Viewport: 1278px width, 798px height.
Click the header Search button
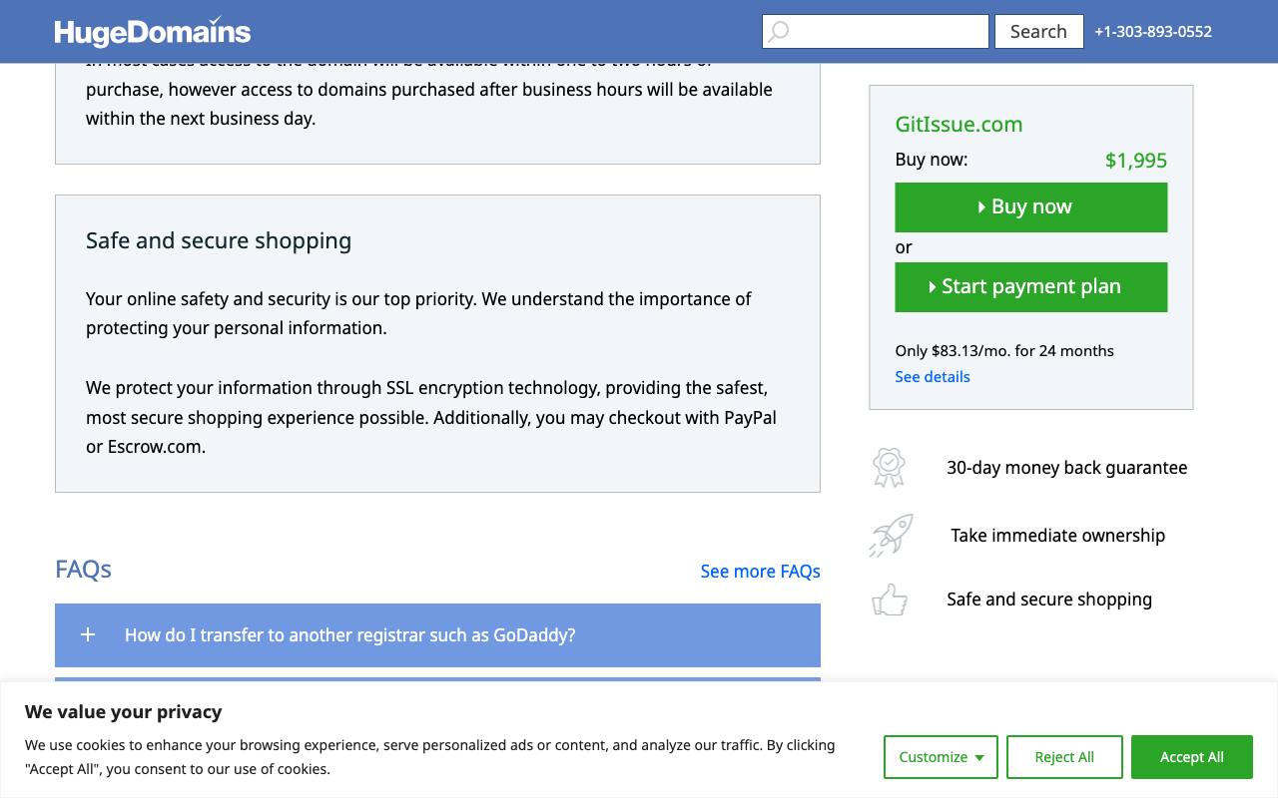(x=1038, y=31)
